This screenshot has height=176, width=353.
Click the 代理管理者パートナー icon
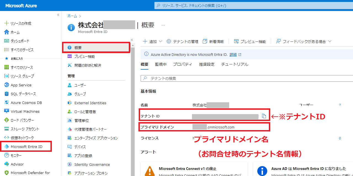69,129
